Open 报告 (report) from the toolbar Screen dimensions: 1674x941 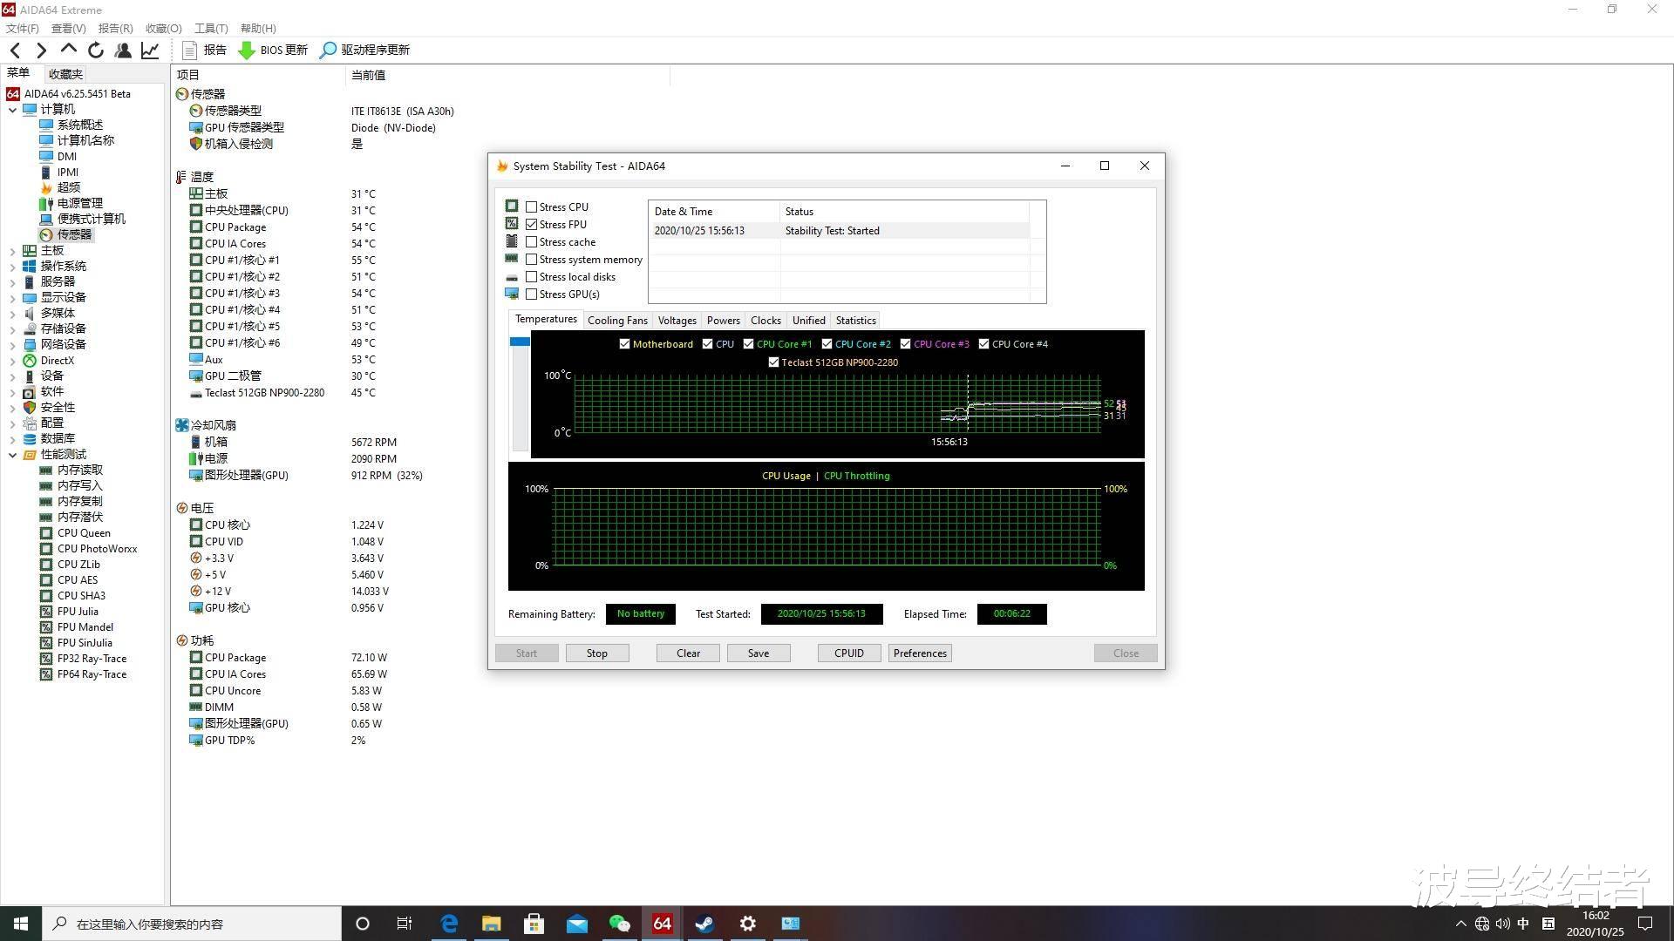click(x=204, y=51)
